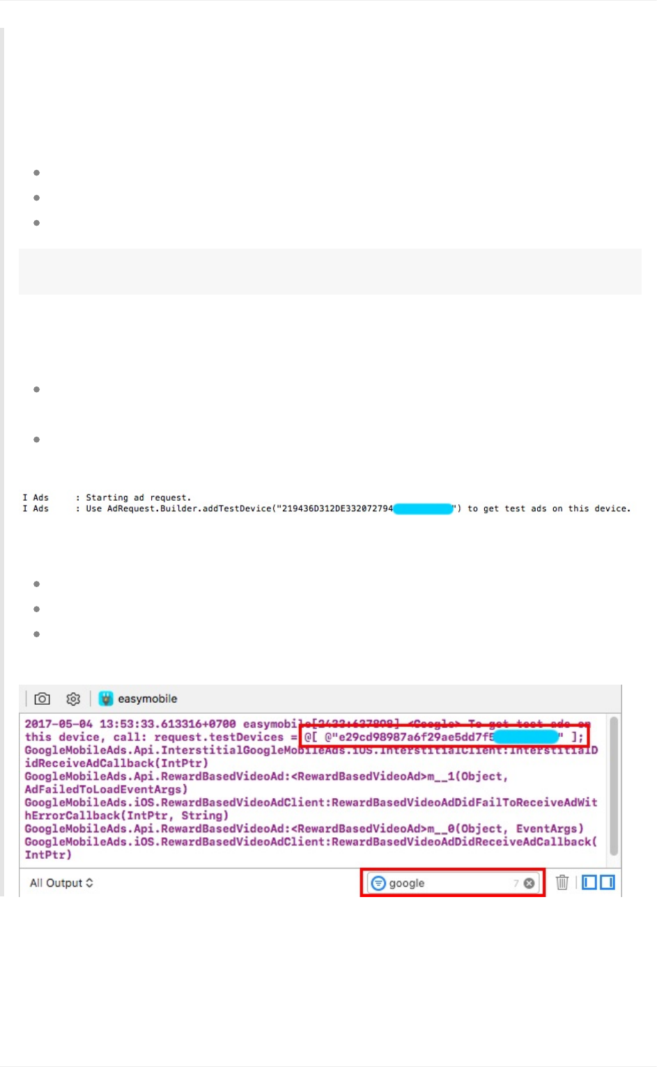The width and height of the screenshot is (657, 1067).
Task: Click the RewardBasedVideoAdDidReceiveAdCallback console line
Action: click(x=311, y=841)
